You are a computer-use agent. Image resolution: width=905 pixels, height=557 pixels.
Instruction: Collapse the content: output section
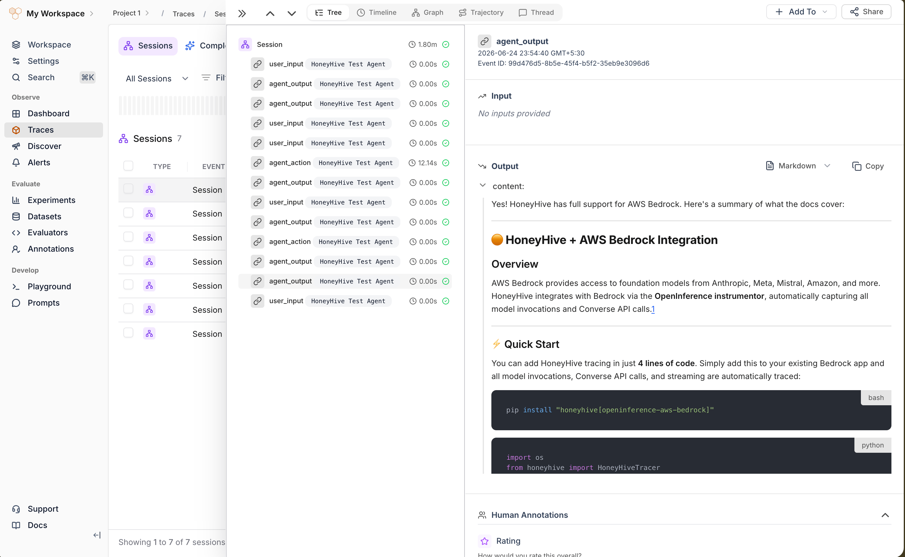point(482,185)
